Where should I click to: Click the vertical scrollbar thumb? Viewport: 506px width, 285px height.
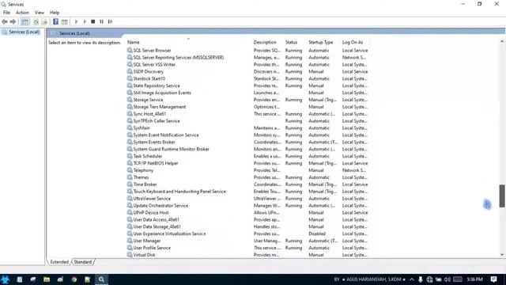[502, 196]
